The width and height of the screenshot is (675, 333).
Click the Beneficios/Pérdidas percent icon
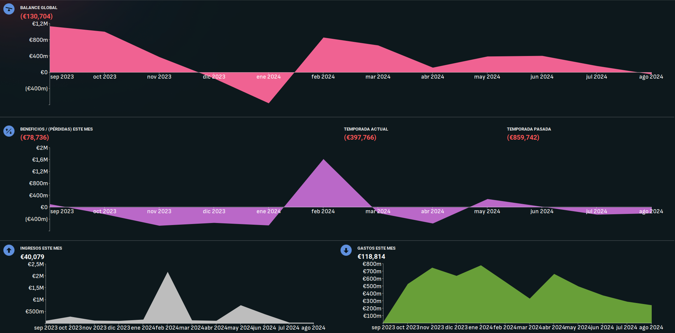point(9,131)
